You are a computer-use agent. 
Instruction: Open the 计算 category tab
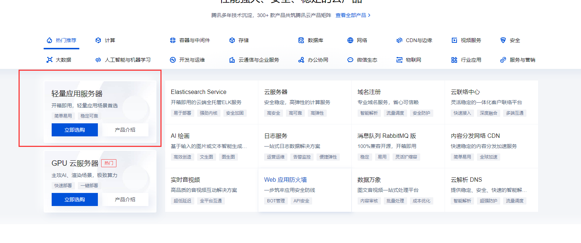pos(106,40)
